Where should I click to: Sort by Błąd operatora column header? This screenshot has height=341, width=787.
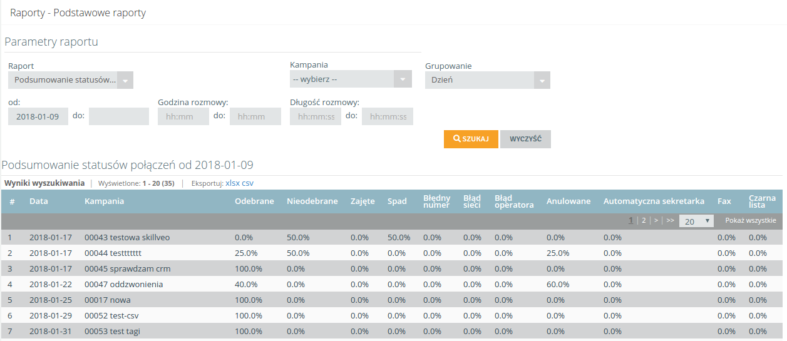pyautogui.click(x=514, y=201)
